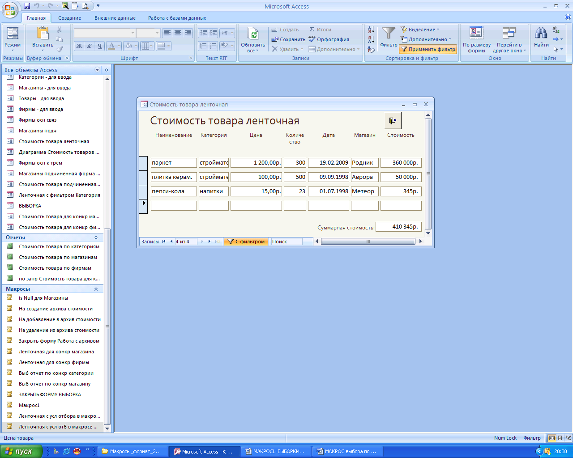Switch to Работа с базами данных tab

pyautogui.click(x=177, y=18)
